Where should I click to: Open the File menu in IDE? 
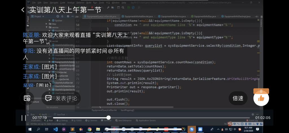(x=34, y=3)
